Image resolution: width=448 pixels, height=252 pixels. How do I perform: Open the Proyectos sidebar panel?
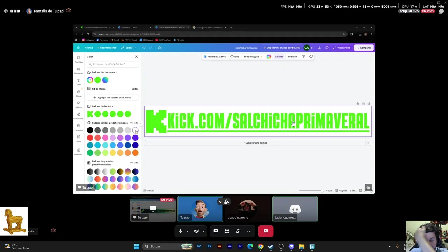coord(78,127)
